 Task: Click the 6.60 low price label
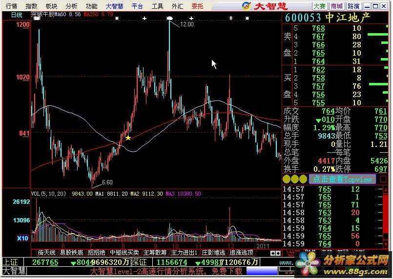107,182
